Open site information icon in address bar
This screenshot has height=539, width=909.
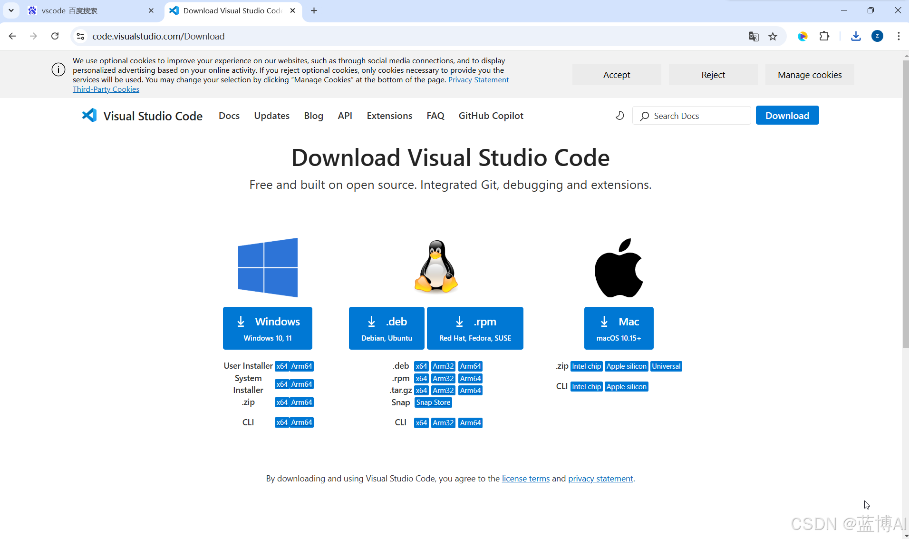tap(81, 36)
